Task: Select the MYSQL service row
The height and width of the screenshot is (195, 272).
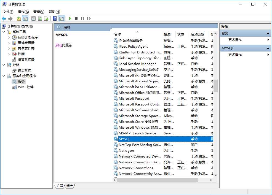Action: 163,139
